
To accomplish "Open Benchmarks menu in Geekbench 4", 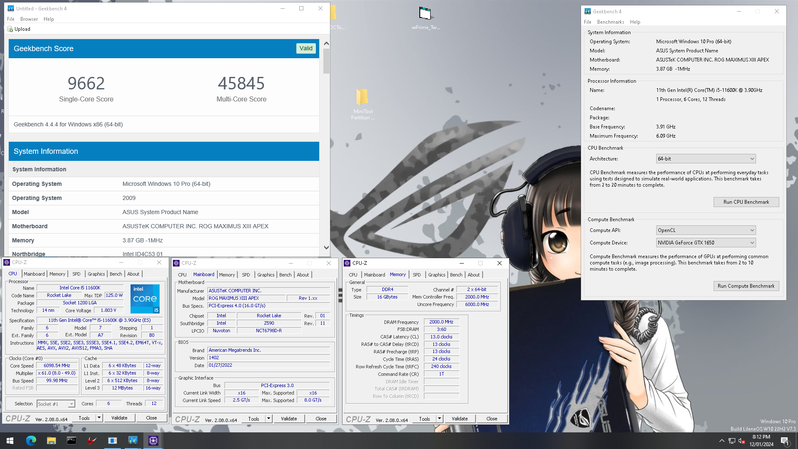I will click(611, 22).
